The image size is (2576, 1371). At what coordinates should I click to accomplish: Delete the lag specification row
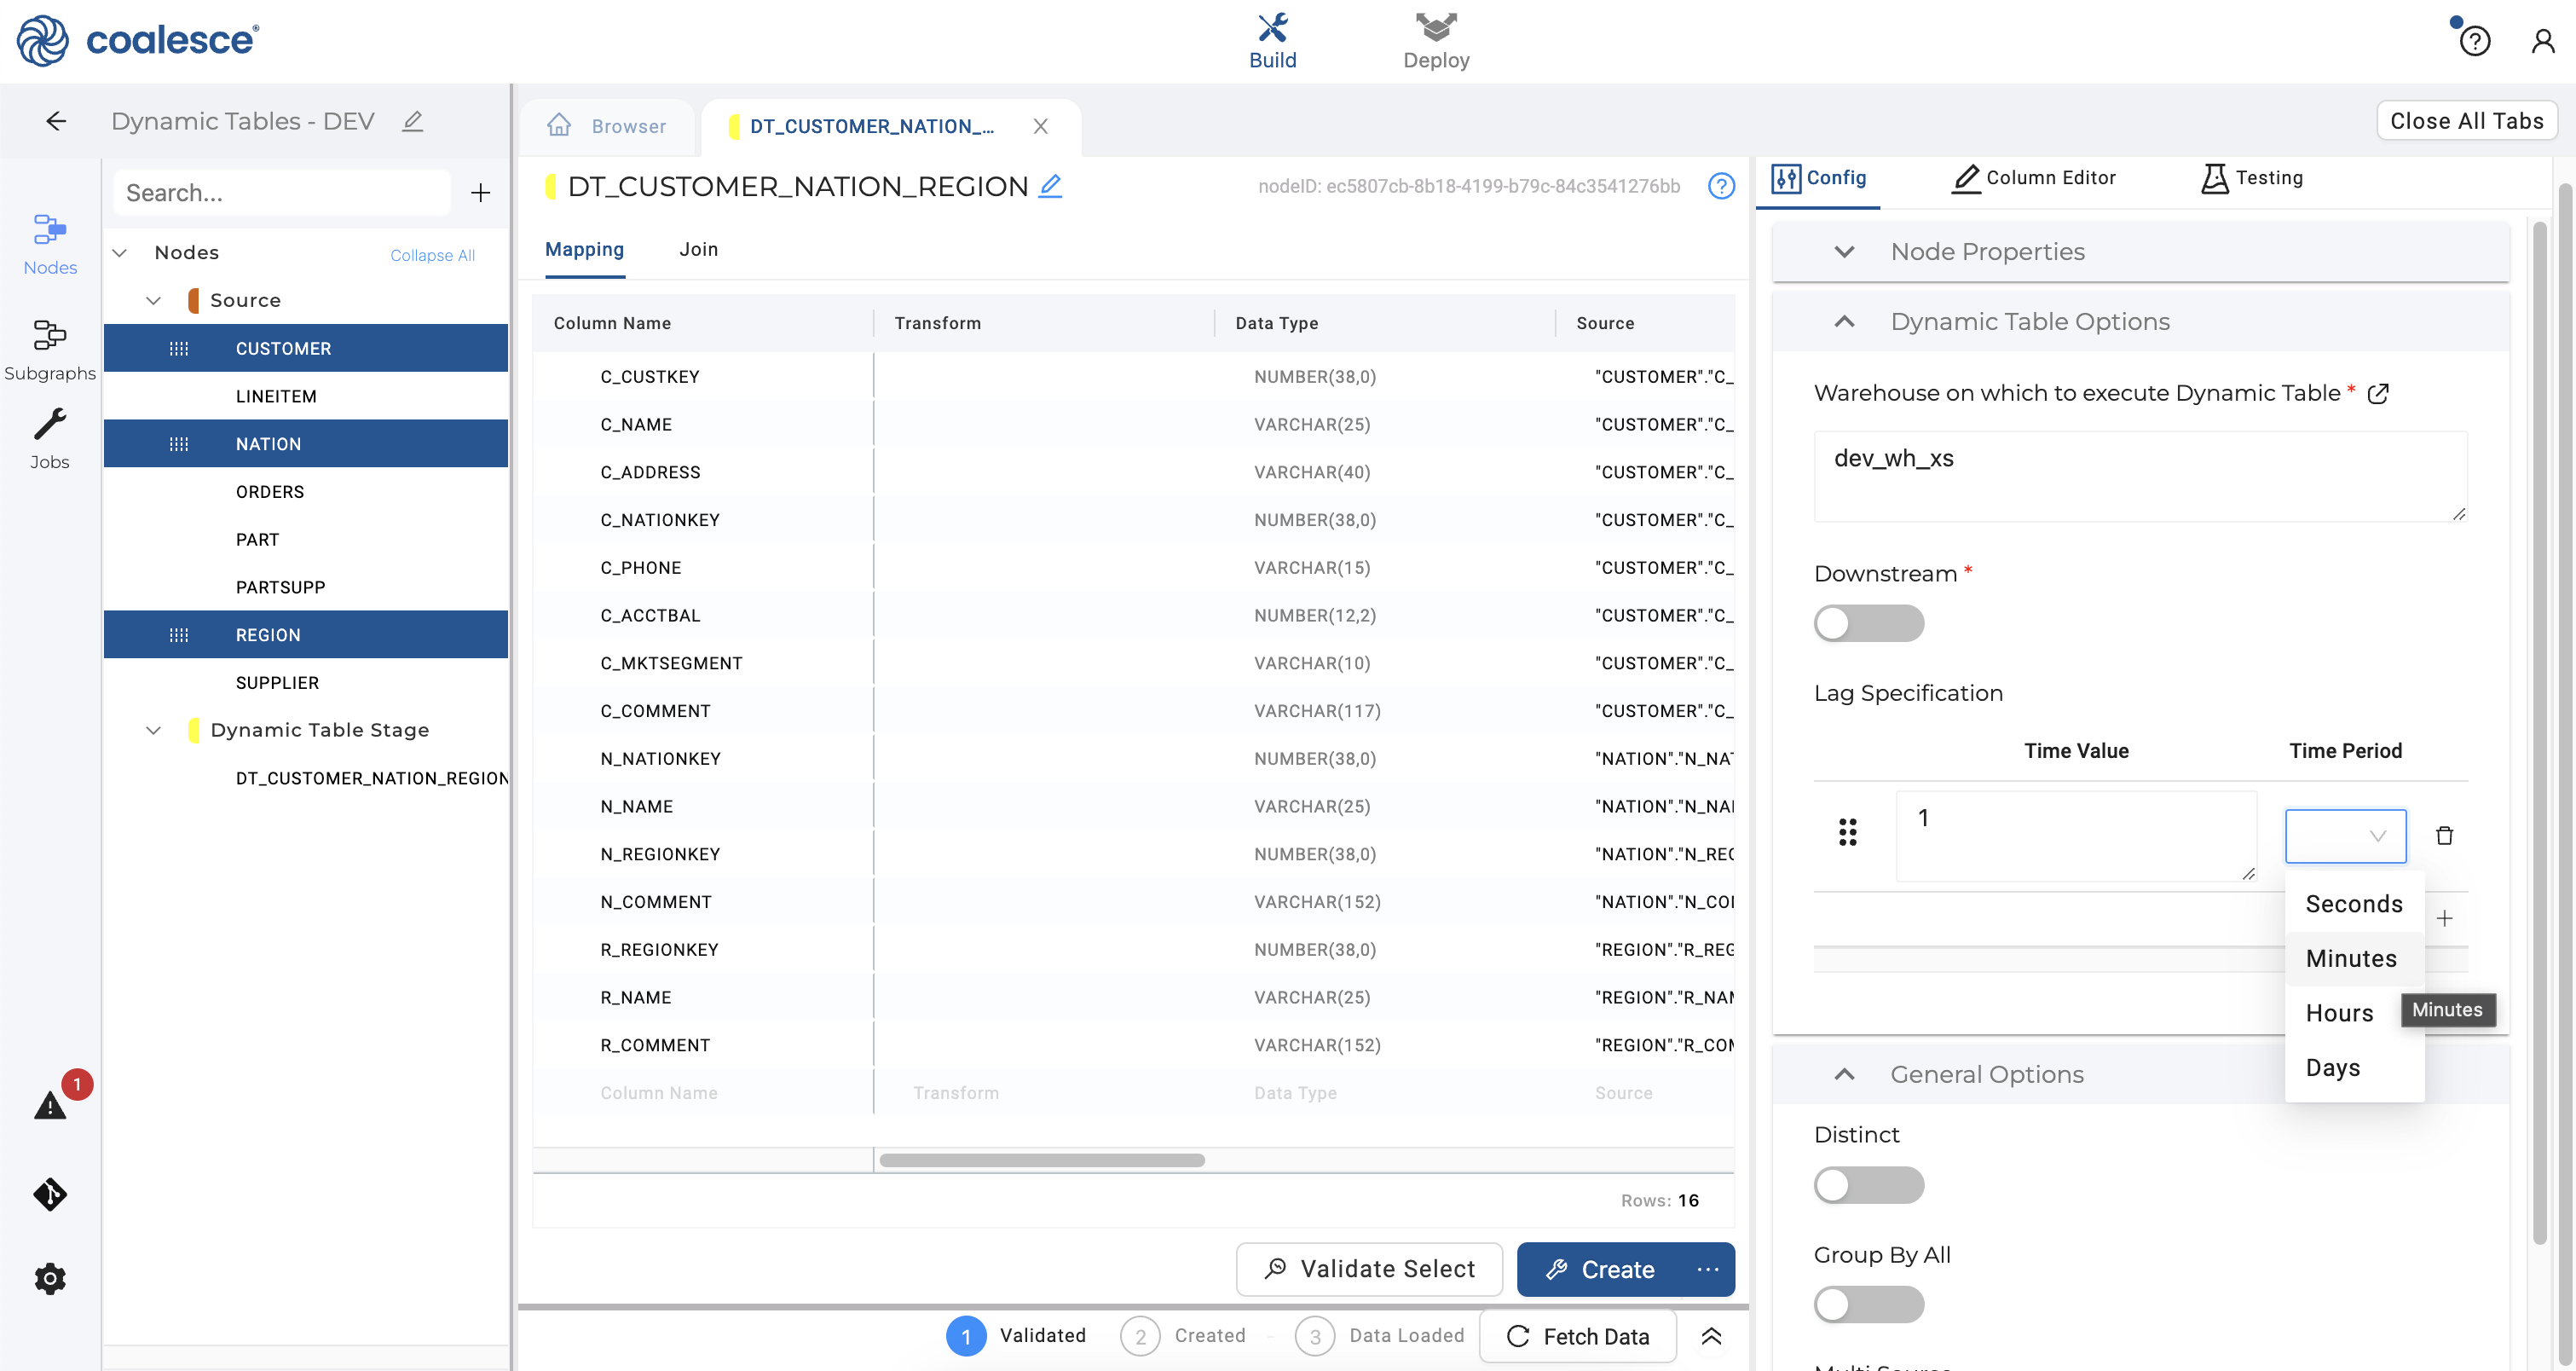pos(2444,835)
